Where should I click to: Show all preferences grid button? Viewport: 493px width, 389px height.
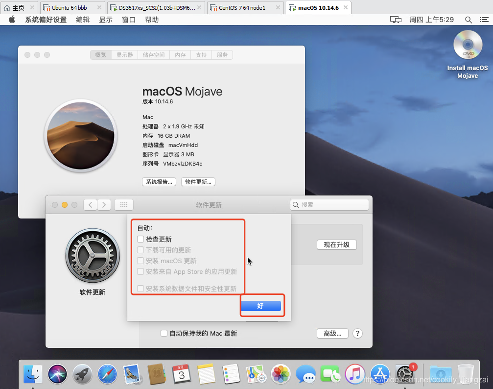[124, 205]
